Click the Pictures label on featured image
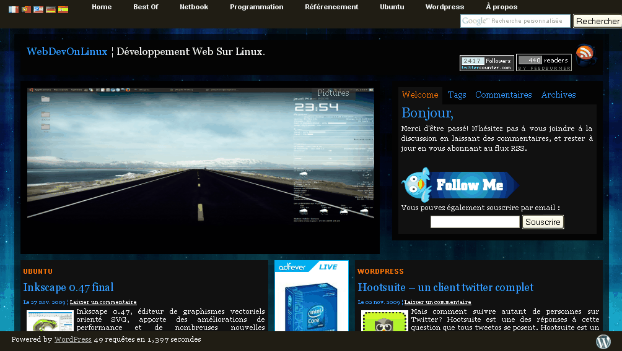This screenshot has width=622, height=351. [333, 93]
